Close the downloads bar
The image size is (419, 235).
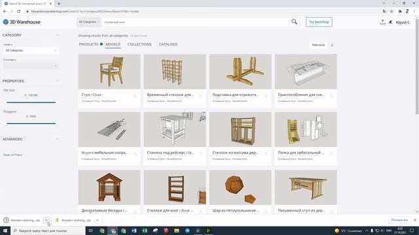pos(415,220)
